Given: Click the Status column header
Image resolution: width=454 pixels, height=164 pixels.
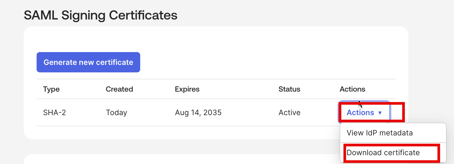Looking at the screenshot, I should [289, 89].
